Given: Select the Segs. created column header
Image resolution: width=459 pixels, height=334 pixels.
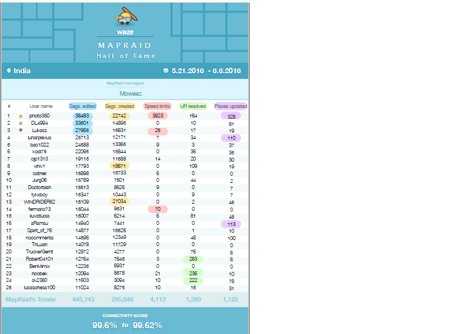Looking at the screenshot, I should click(119, 106).
